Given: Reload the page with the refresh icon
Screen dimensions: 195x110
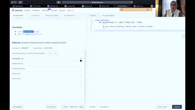Looking at the screenshot, I should click(131, 2).
